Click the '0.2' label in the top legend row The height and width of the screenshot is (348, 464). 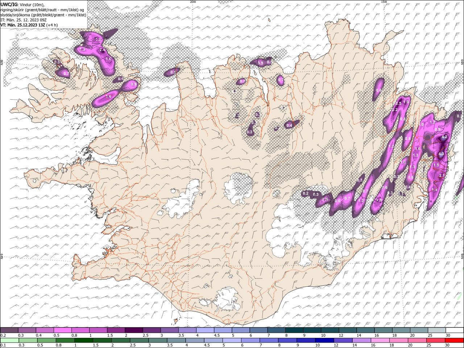(3, 335)
